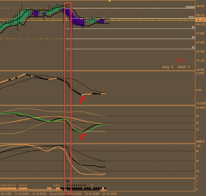
Task: Click the 88.555 price scale label
Action: (x=201, y=6)
